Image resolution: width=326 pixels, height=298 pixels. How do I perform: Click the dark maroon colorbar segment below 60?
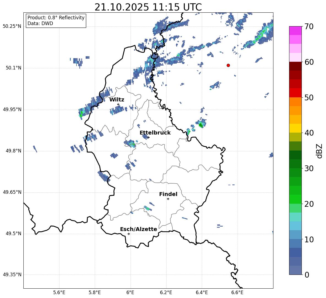click(295, 66)
